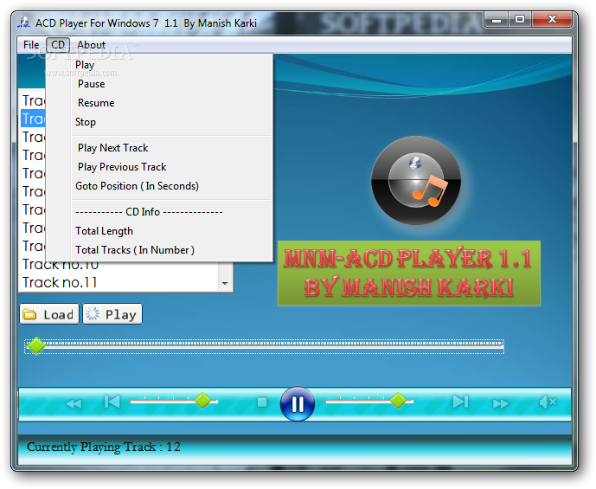Close the ACD Player window

point(552,19)
